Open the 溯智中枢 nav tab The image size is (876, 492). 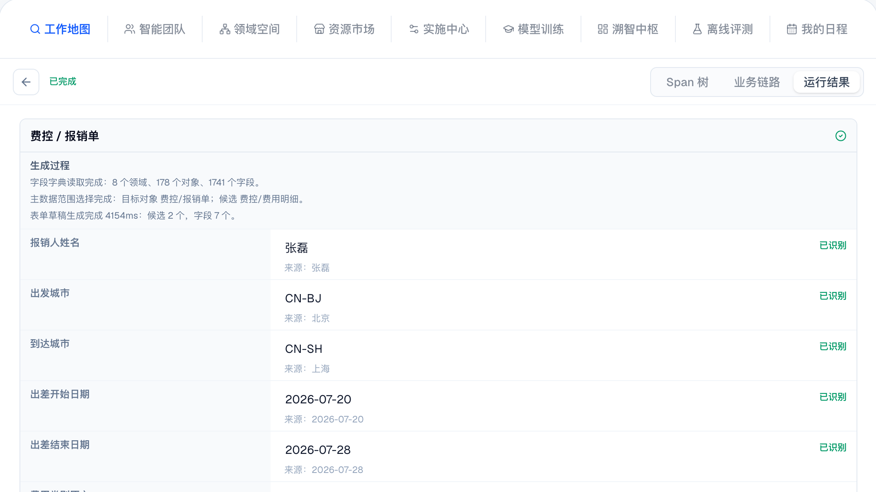(x=628, y=29)
